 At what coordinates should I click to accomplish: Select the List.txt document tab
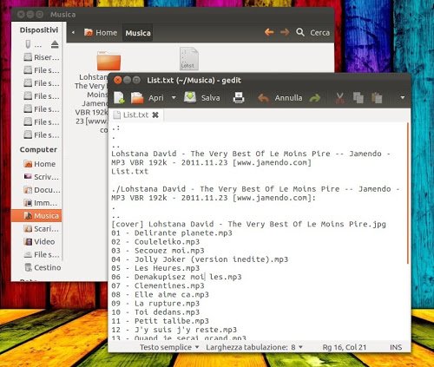(x=135, y=115)
